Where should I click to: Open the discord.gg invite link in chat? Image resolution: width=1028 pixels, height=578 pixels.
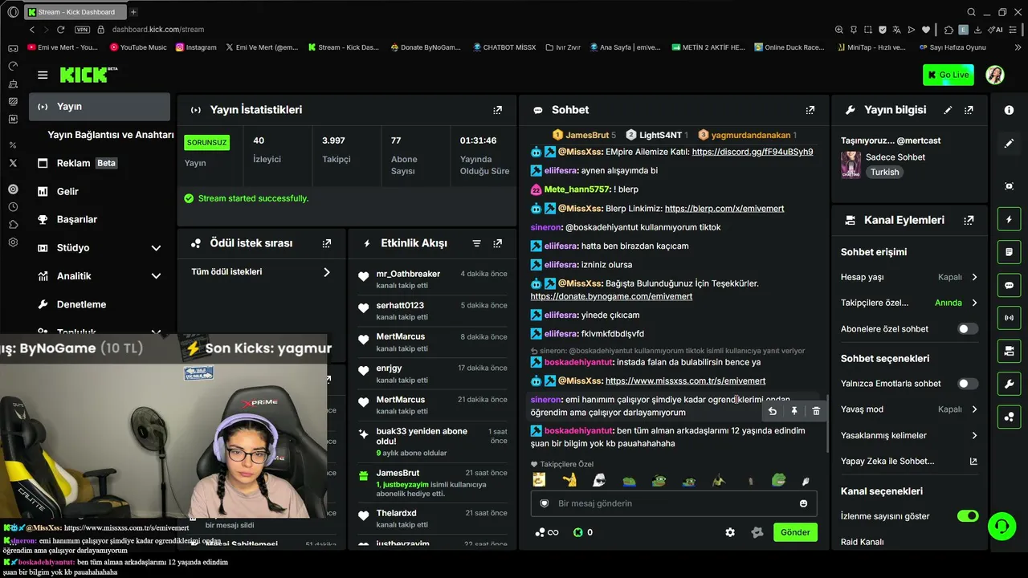tap(753, 152)
